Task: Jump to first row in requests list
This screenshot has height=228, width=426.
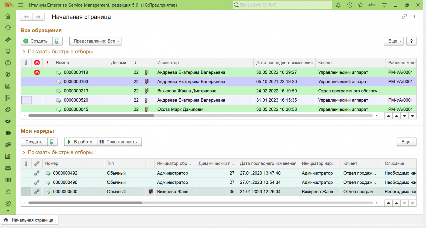Action: tap(388, 116)
